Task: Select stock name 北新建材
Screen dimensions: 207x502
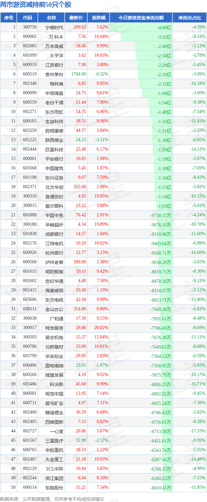Action: coord(55,347)
